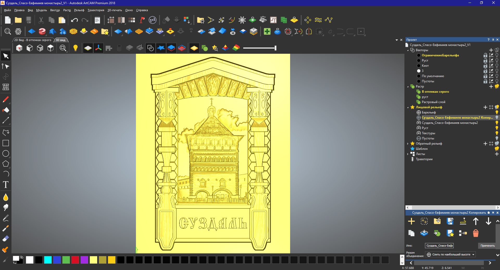Toggle origin axes display in 3D view
The width and height of the screenshot is (500, 270).
[x=98, y=48]
